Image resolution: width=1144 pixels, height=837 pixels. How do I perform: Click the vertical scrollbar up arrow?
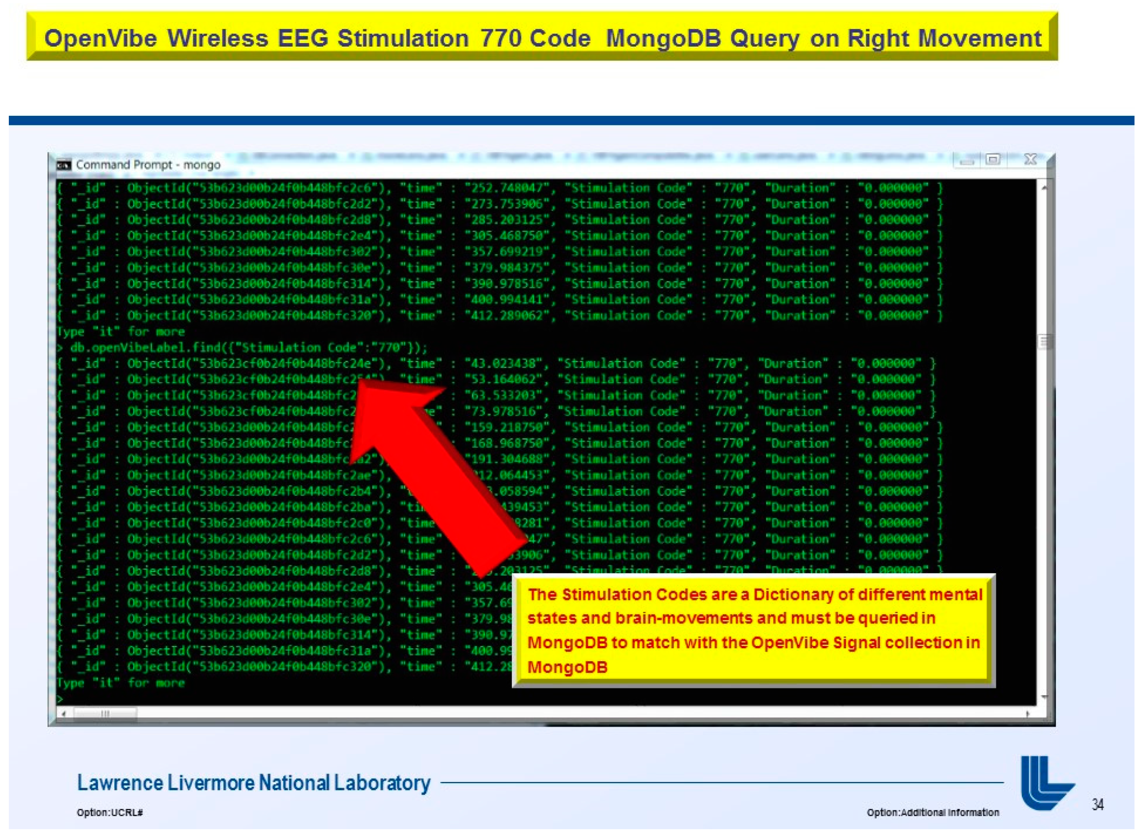(1044, 187)
